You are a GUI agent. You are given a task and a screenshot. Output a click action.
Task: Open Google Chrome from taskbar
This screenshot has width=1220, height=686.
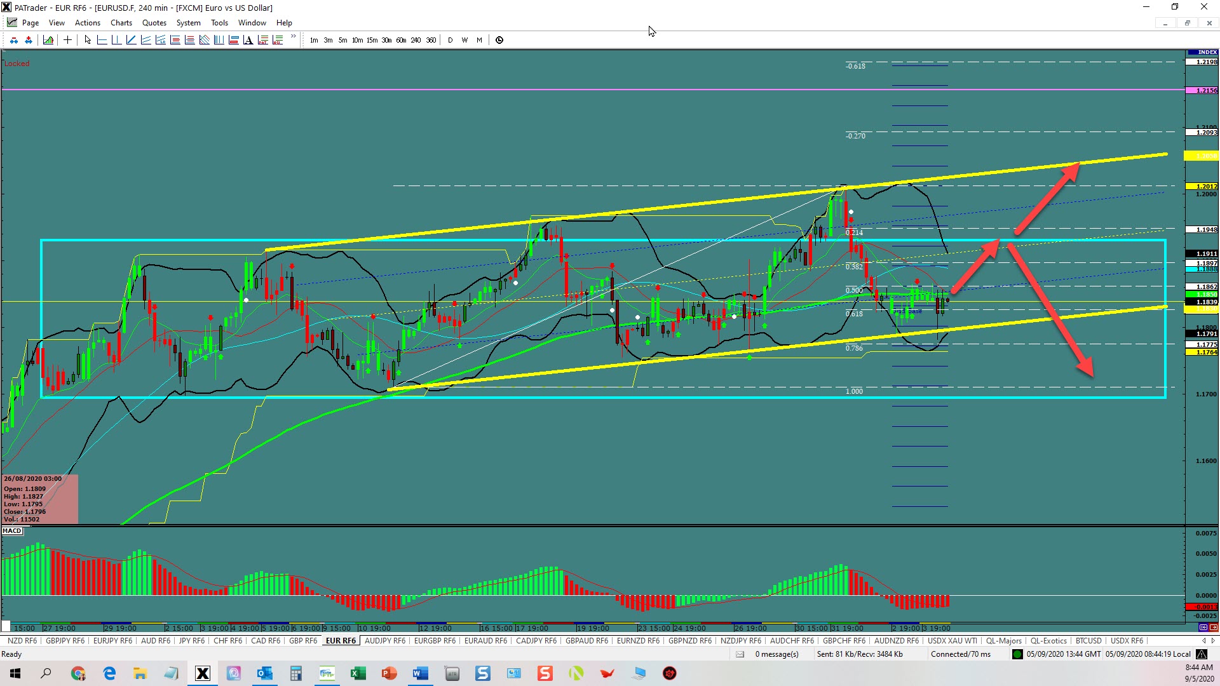pyautogui.click(x=78, y=673)
